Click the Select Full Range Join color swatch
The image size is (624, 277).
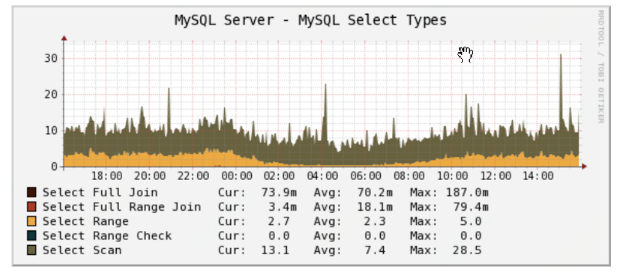tap(31, 207)
